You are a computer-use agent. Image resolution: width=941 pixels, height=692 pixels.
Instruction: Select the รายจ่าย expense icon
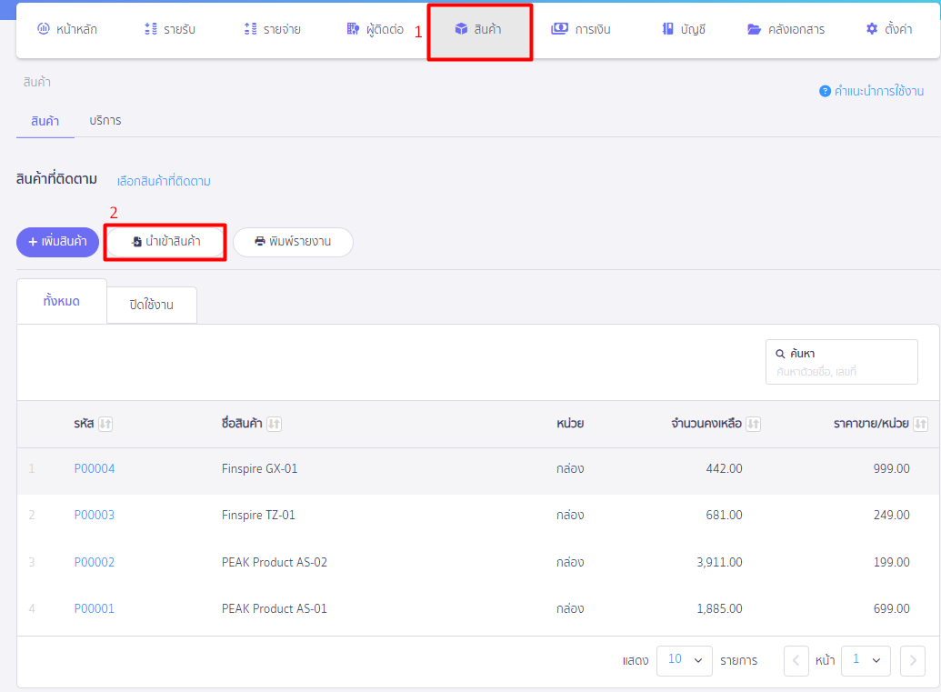[248, 28]
